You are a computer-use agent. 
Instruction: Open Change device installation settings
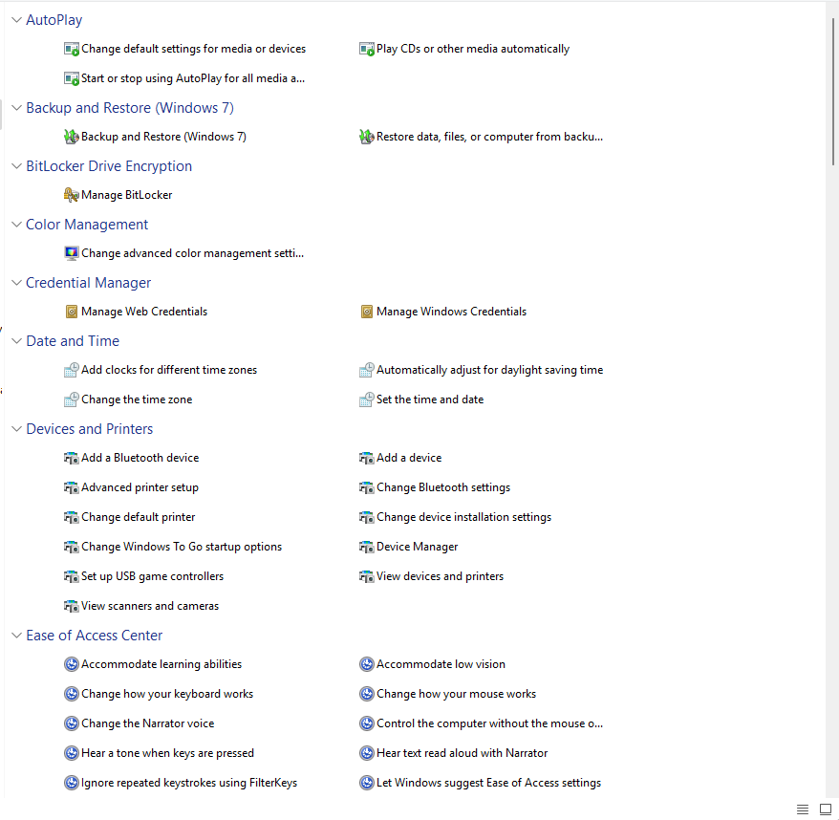(463, 517)
